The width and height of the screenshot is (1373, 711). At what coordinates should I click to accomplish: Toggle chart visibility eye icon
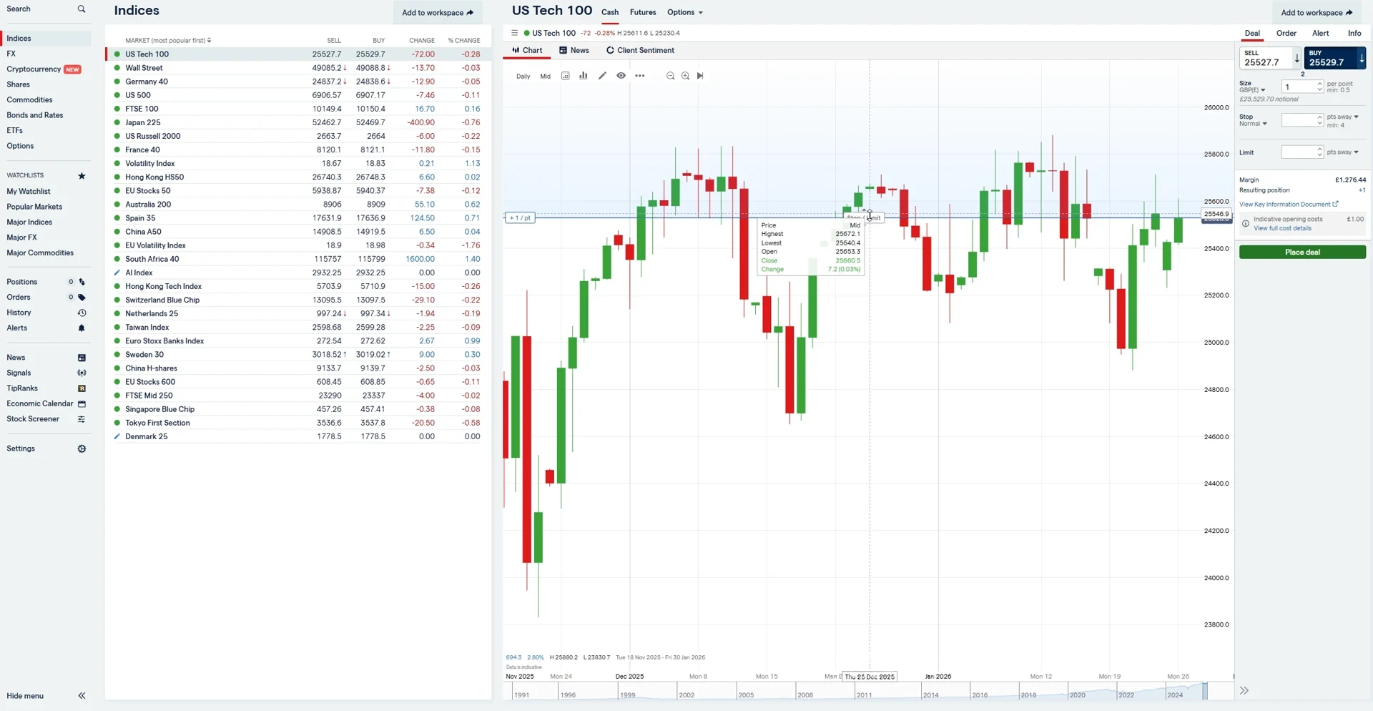621,76
